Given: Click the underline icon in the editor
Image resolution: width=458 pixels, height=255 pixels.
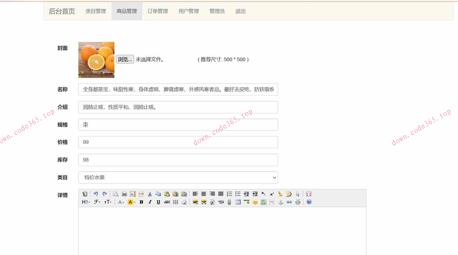Looking at the screenshot, I should [x=158, y=202].
